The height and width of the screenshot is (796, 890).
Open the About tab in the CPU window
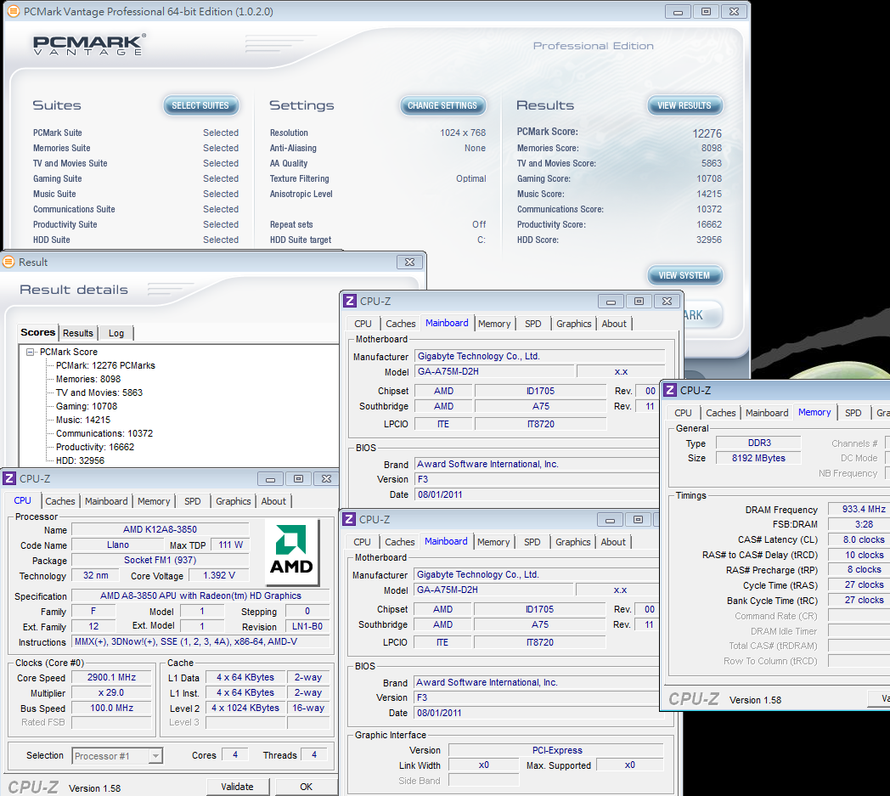pyautogui.click(x=273, y=501)
